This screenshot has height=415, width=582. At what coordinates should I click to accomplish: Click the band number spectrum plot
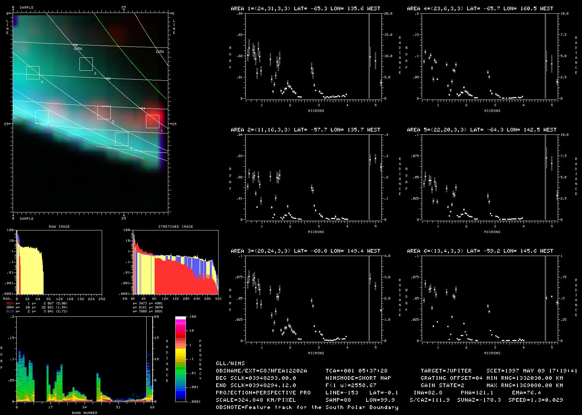pos(84,359)
